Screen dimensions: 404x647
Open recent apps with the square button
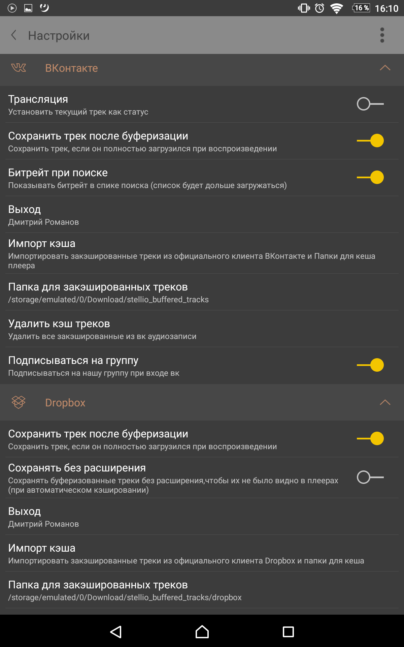tap(288, 631)
